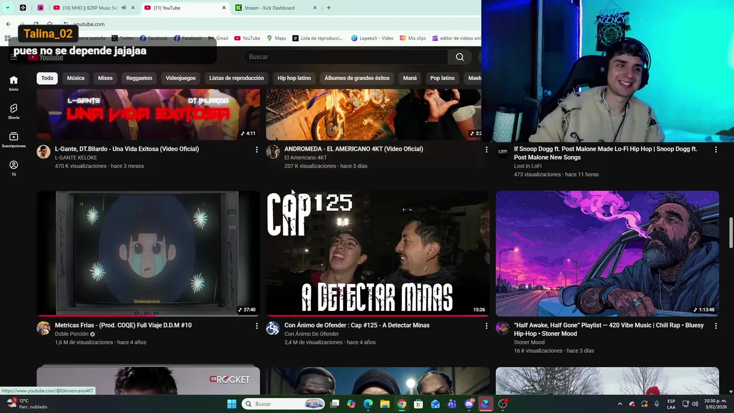The image size is (734, 413).
Task: Open Copilot from the taskbar
Action: point(351,404)
